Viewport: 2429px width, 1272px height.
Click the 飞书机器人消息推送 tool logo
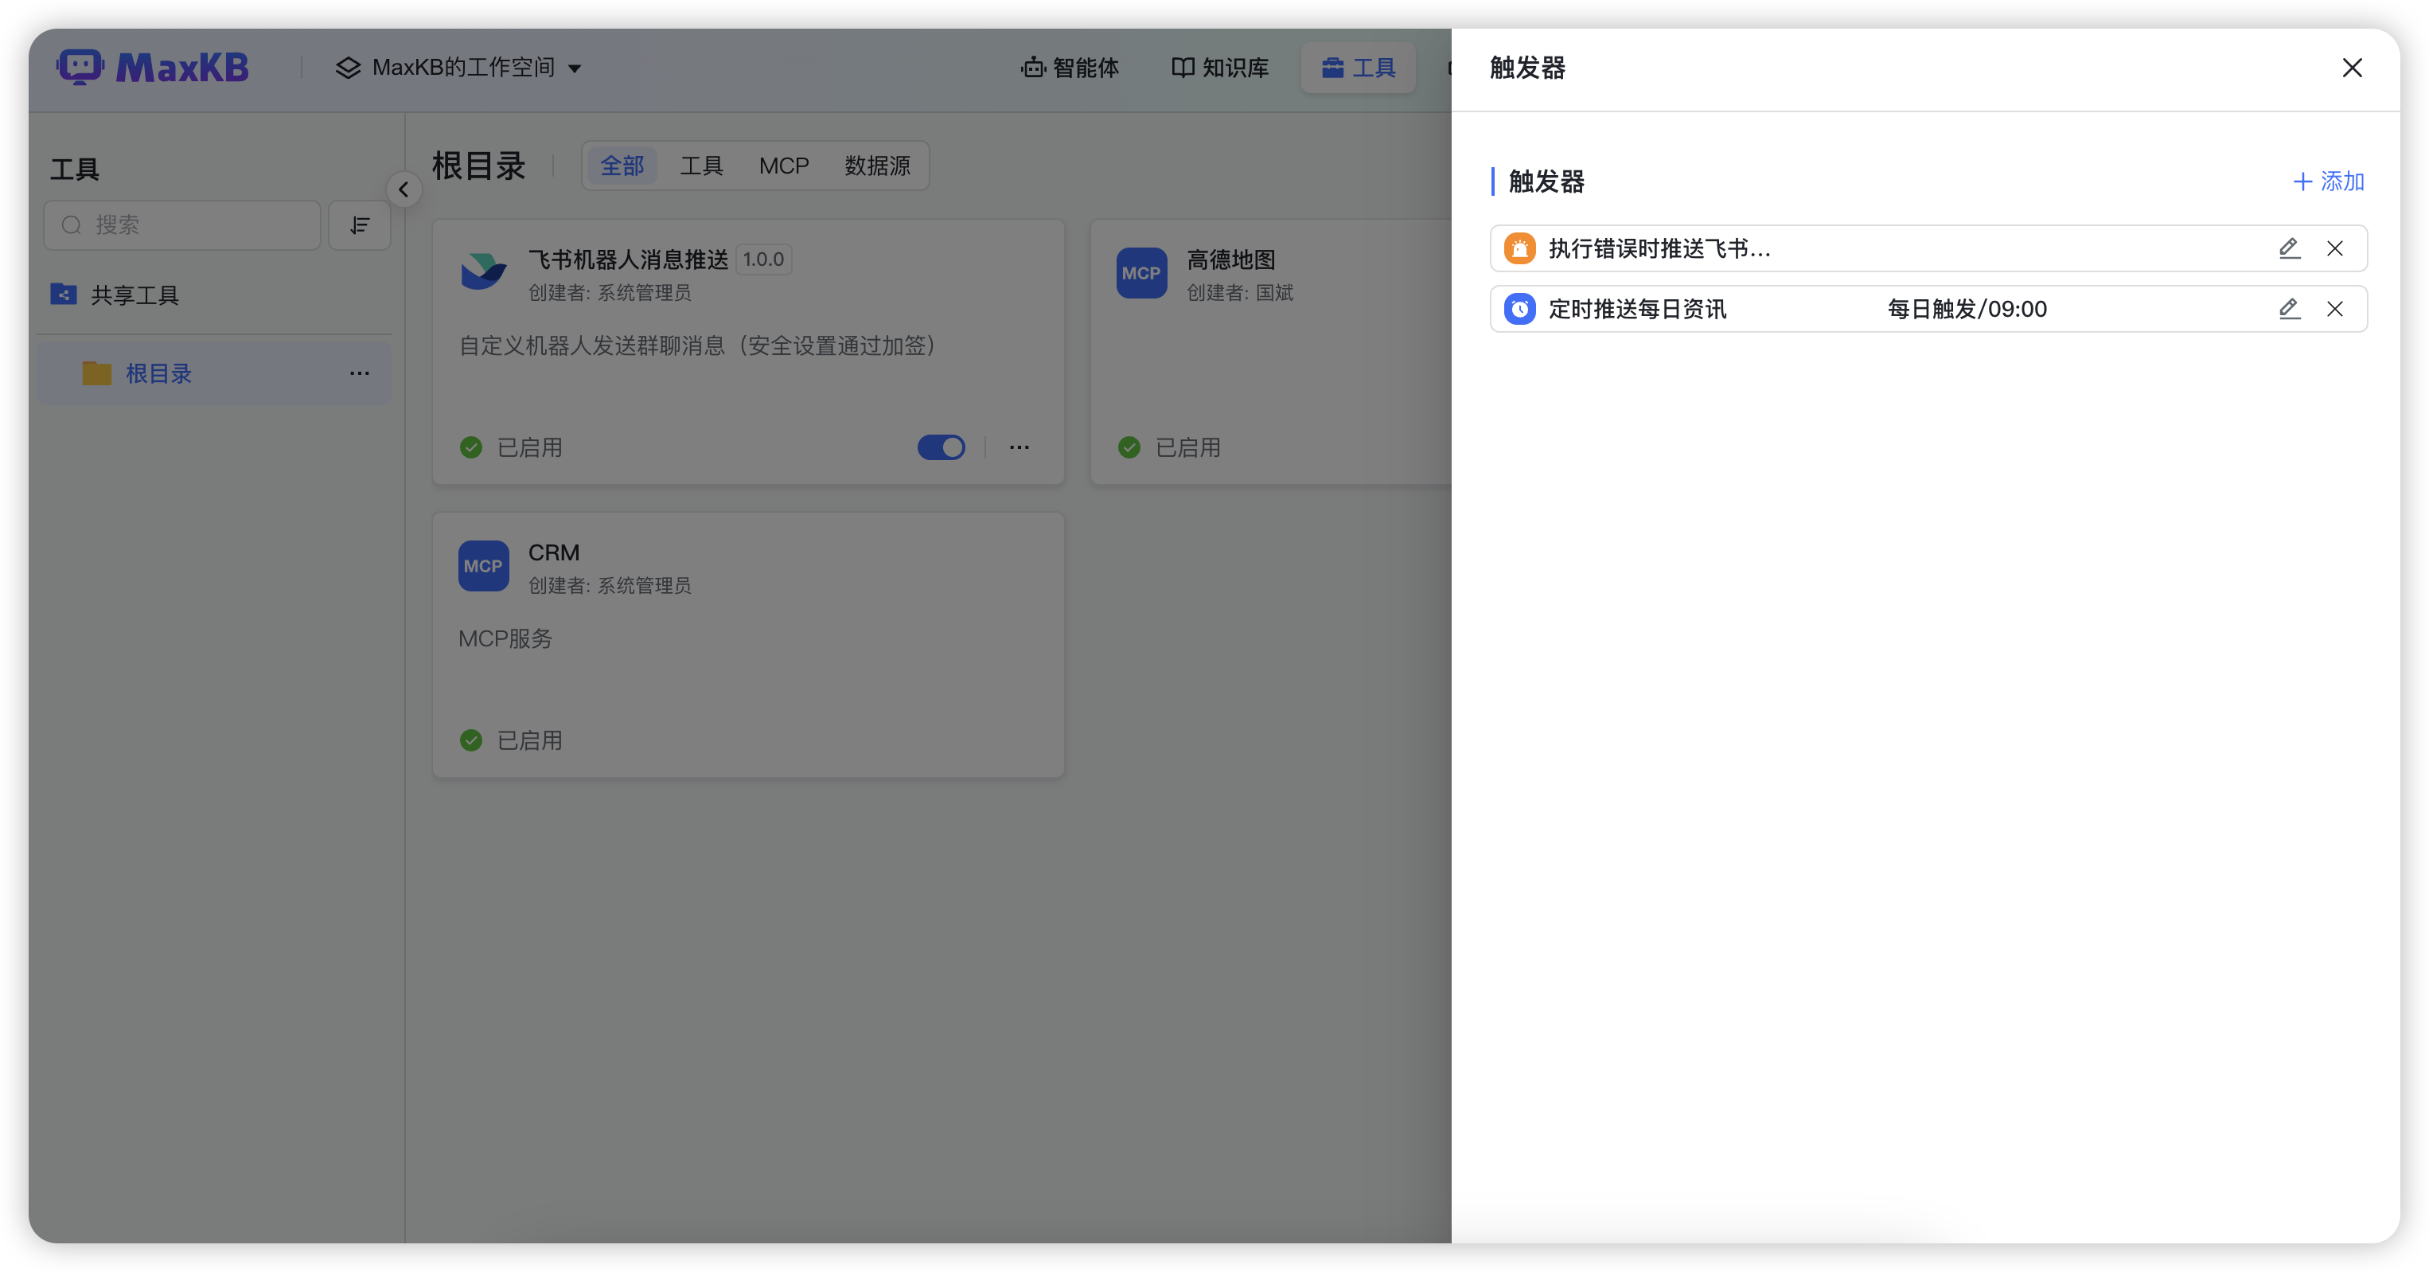484,271
